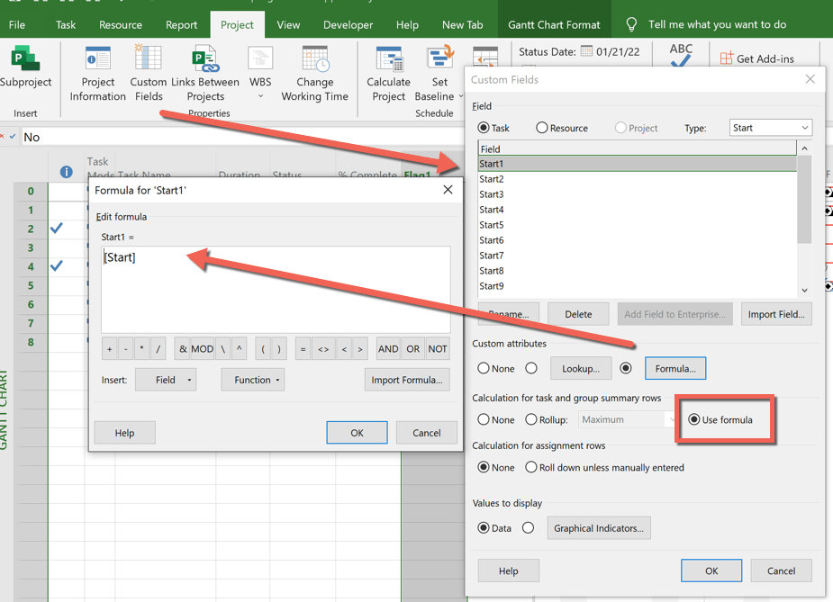The image size is (833, 602).
Task: Switch to the Report tab
Action: [x=181, y=24]
